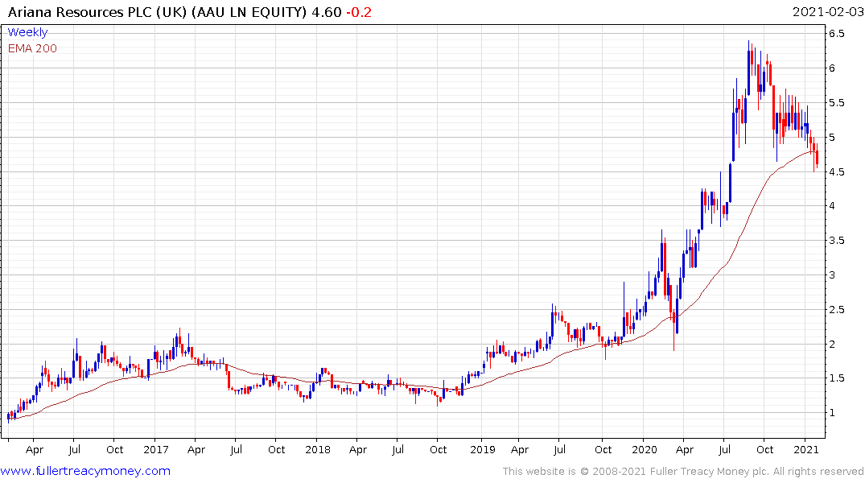Viewport: 865px width, 483px height.
Task: Click the date '2021-02-03'
Action: [x=827, y=12]
